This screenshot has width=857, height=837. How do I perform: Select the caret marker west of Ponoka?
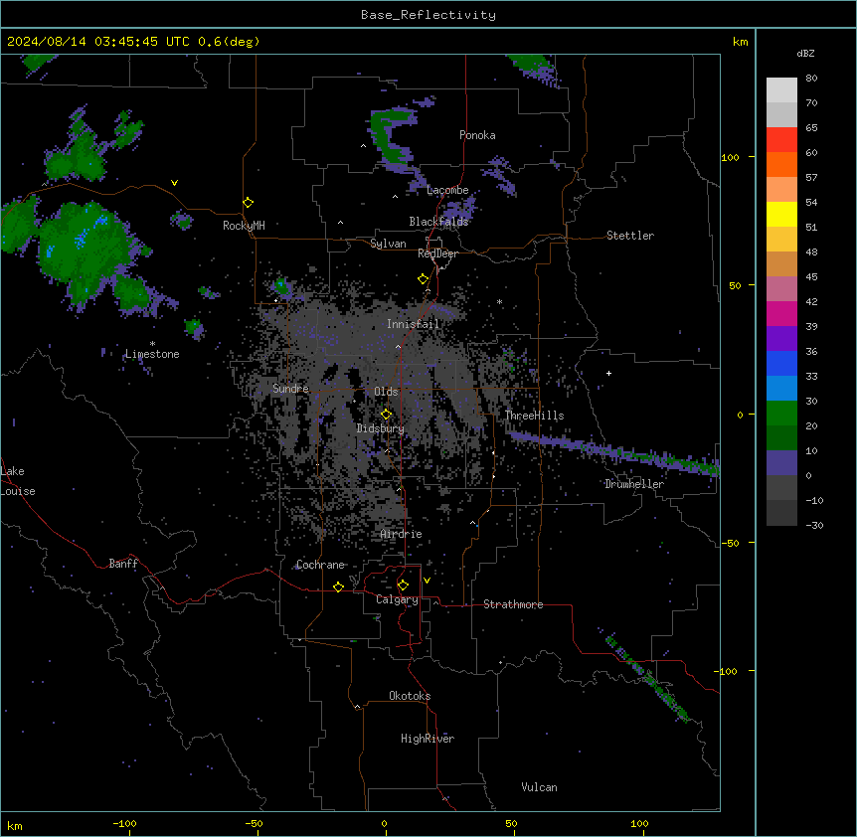coord(363,146)
